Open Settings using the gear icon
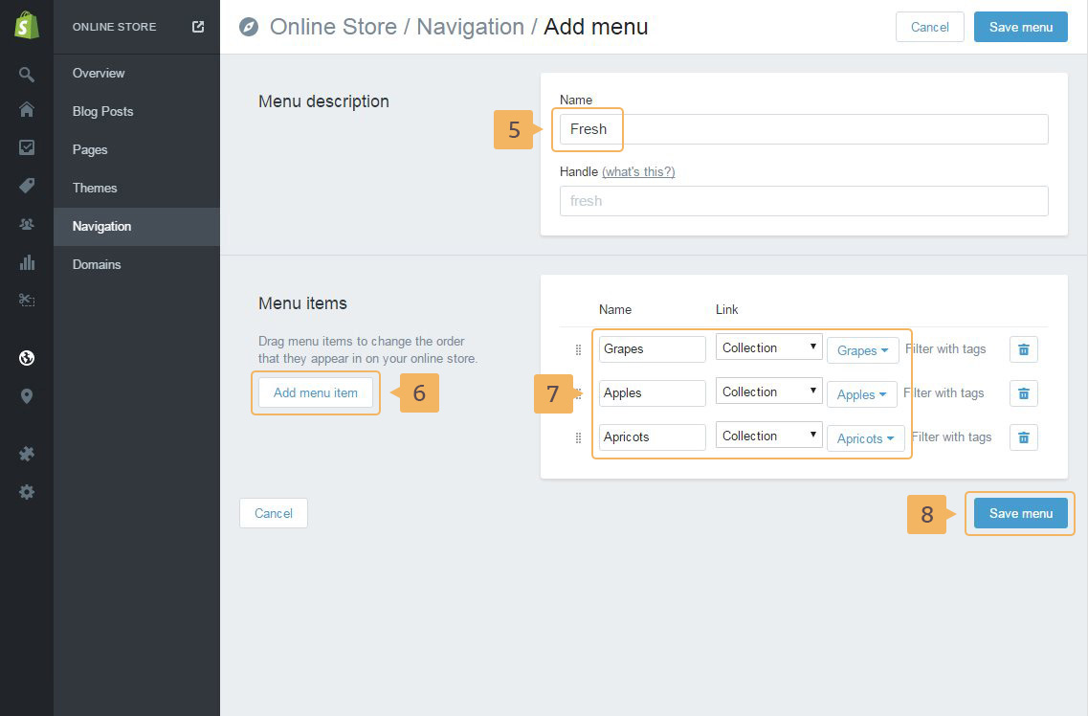 click(x=27, y=492)
